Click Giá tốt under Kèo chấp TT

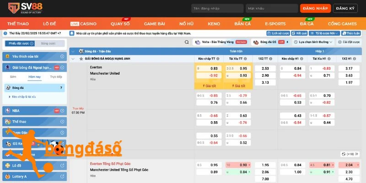click(209, 86)
